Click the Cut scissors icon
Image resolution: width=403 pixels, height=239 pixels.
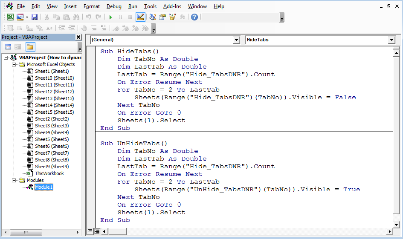47,17
